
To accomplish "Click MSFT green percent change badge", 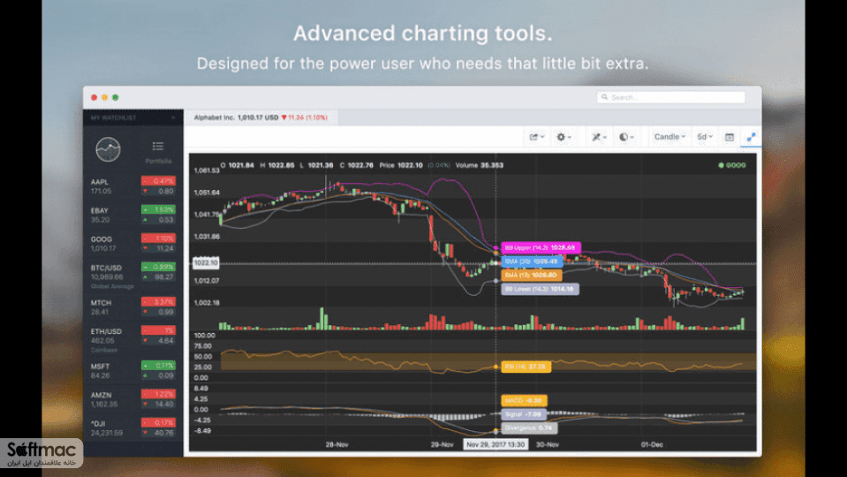I will [158, 366].
